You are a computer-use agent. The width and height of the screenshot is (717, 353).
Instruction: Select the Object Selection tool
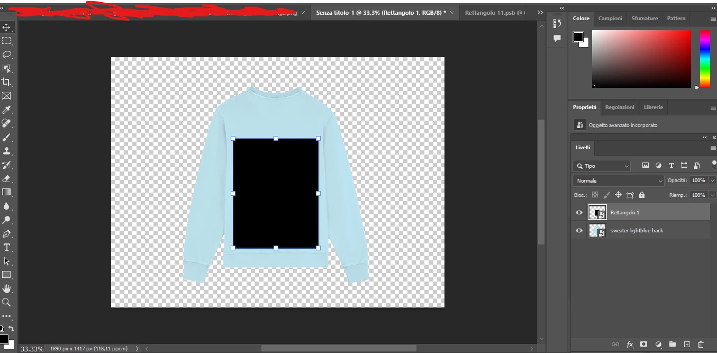6,68
